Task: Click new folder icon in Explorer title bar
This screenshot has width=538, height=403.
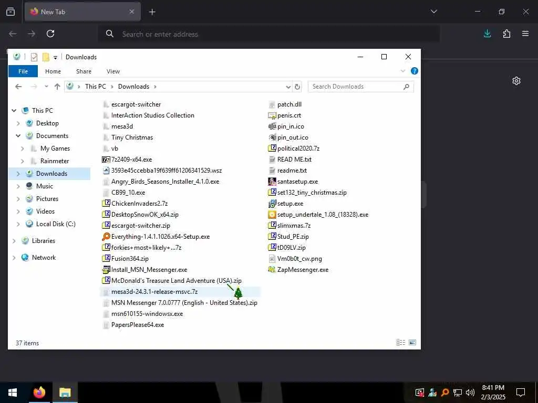Action: 46,57
